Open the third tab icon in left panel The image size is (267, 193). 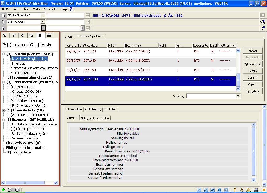[x=22, y=35]
